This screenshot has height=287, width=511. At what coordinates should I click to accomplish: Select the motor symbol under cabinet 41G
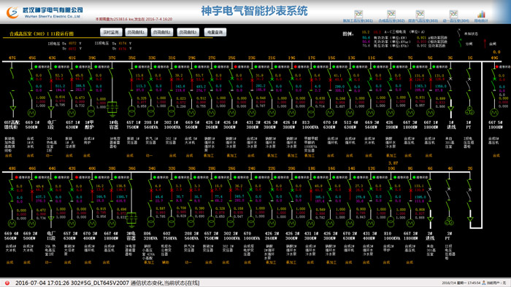72,113
